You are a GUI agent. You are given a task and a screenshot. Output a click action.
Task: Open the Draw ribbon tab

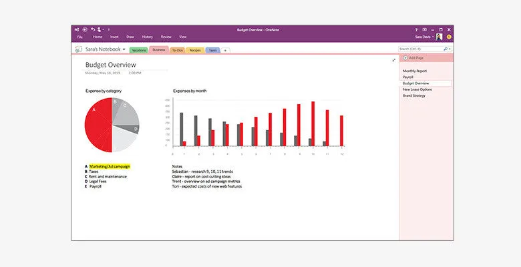click(x=130, y=37)
